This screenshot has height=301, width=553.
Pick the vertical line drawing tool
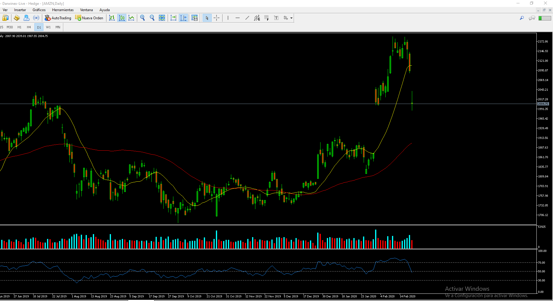228,18
